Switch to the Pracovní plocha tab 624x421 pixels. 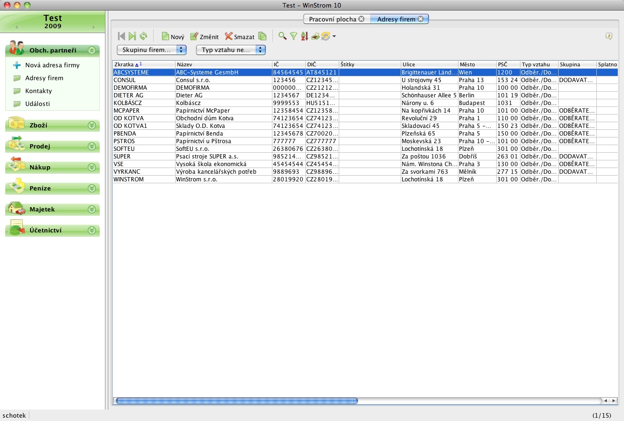tap(333, 19)
